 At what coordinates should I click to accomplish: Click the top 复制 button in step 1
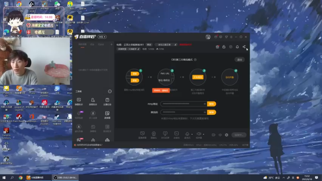click(x=135, y=74)
